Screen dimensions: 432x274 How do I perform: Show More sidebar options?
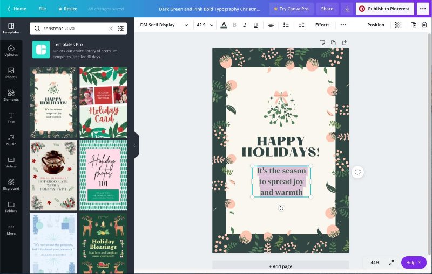click(11, 229)
